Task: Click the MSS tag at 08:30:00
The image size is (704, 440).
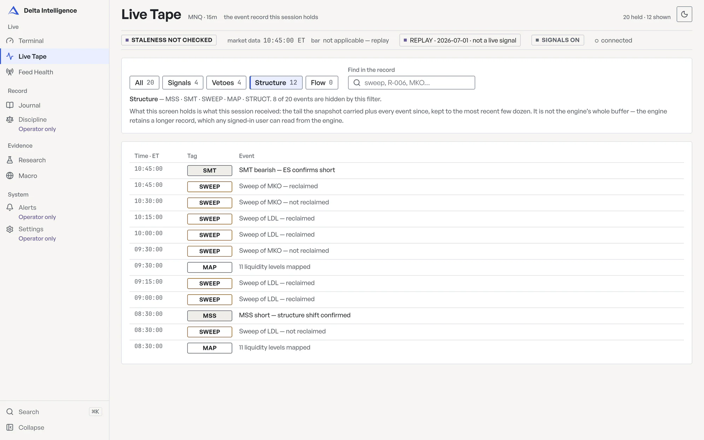Action: click(209, 316)
